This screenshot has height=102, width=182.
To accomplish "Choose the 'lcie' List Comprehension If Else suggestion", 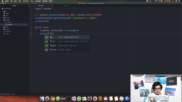I will coord(67,41).
